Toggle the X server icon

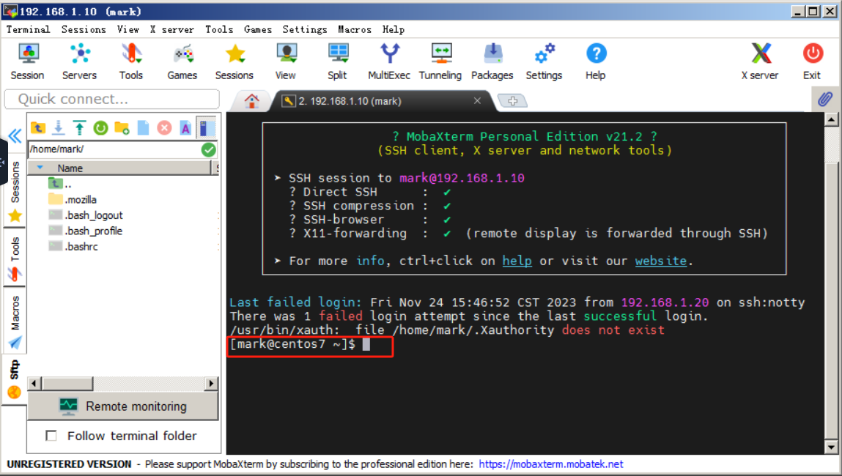(760, 62)
